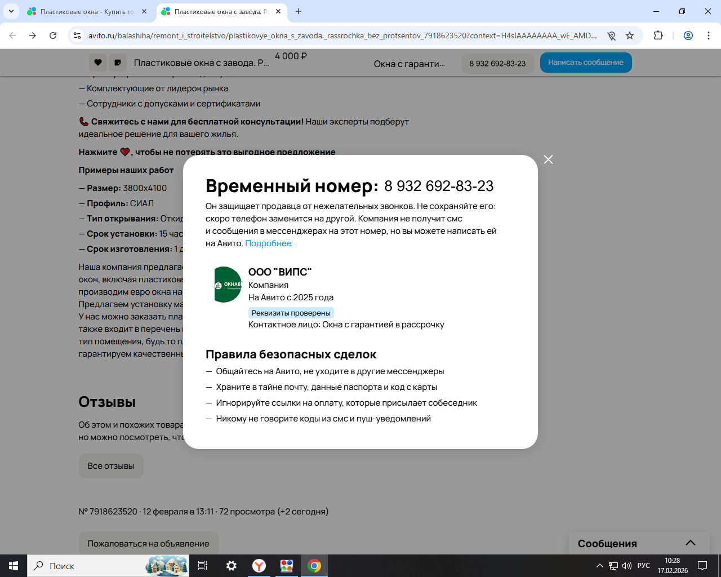721x577 pixels.
Task: Click the Временный номер heading
Action: (292, 186)
